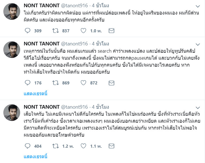Reply to the first tweet
The width and height of the screenshot is (205, 163).
coord(28,31)
